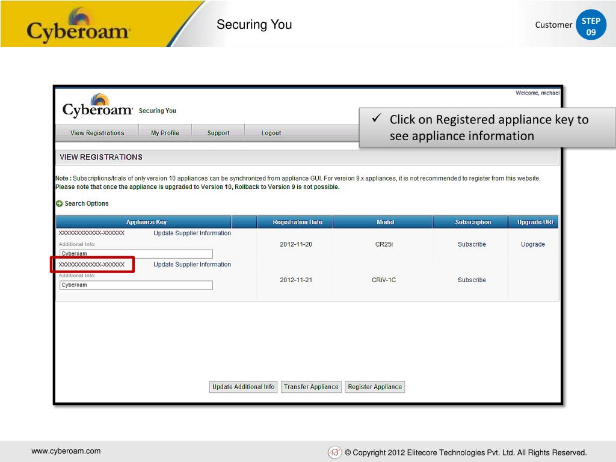Open the My Profile tab
Screen dimensions: 616x462
165,133
